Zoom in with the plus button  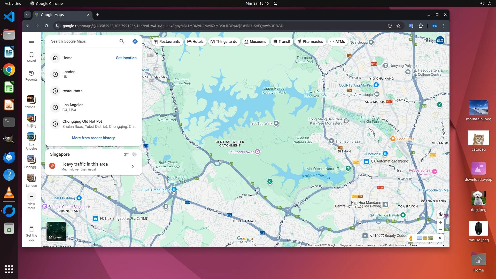[440, 222]
